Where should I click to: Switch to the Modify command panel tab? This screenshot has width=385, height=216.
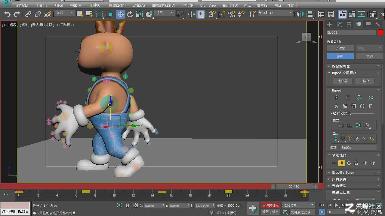click(339, 24)
